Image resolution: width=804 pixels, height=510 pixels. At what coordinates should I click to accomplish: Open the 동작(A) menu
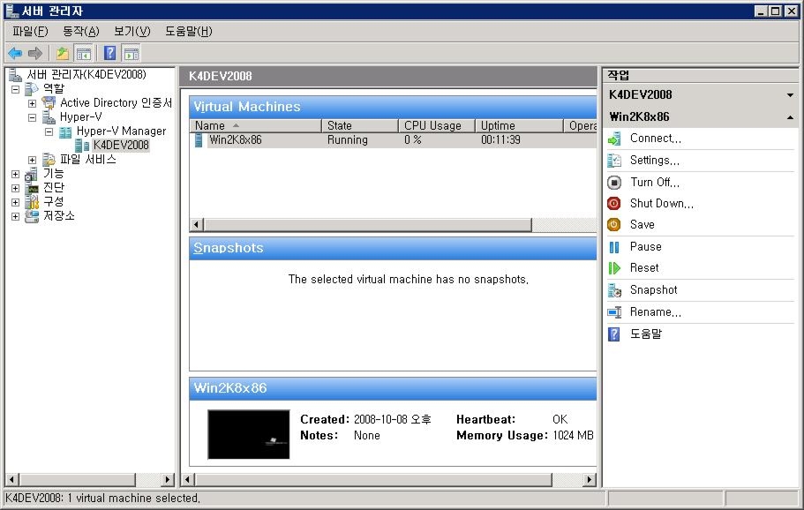(81, 32)
